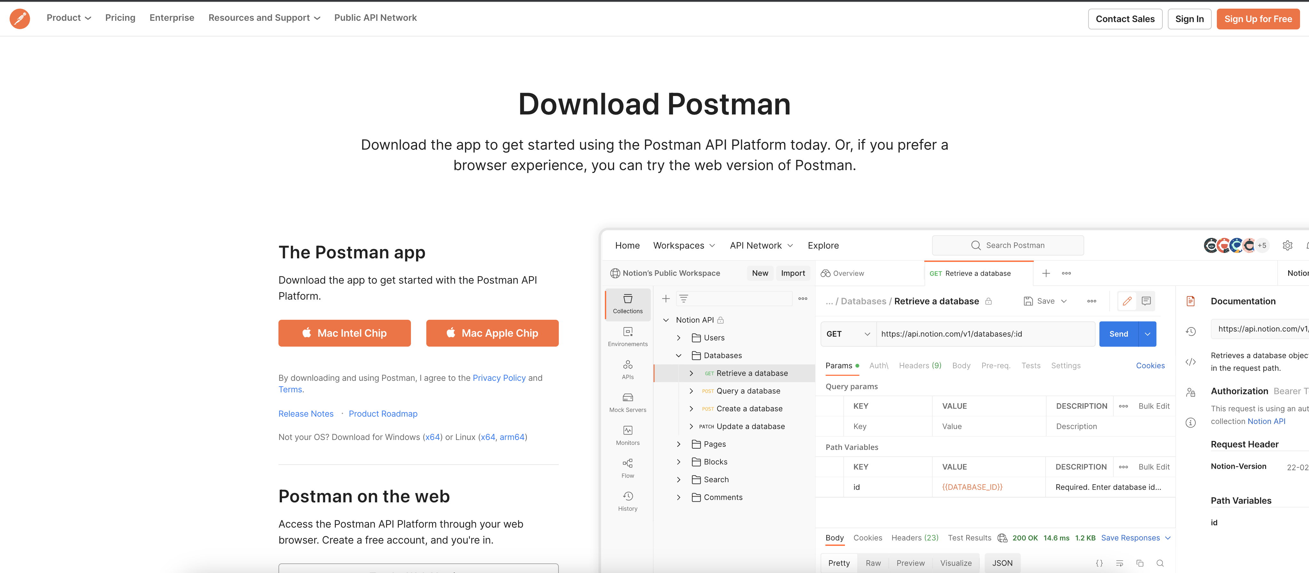Click the plus icon to add collection
This screenshot has height=573, width=1309.
pyautogui.click(x=666, y=299)
